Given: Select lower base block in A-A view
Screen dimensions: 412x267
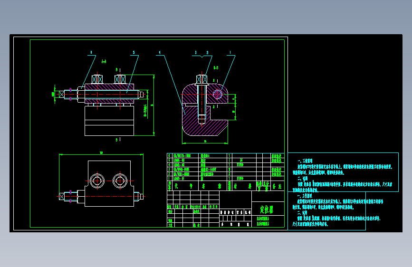Looking at the screenshot, I should tap(109, 121).
